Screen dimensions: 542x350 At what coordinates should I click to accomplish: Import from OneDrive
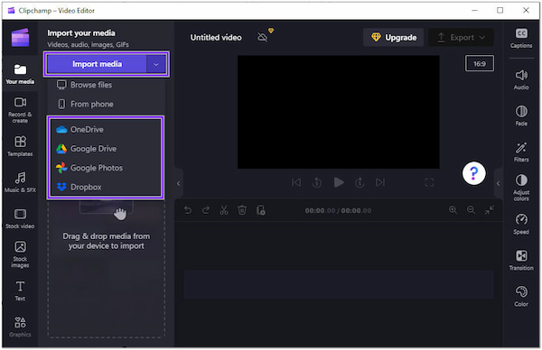tap(106, 129)
